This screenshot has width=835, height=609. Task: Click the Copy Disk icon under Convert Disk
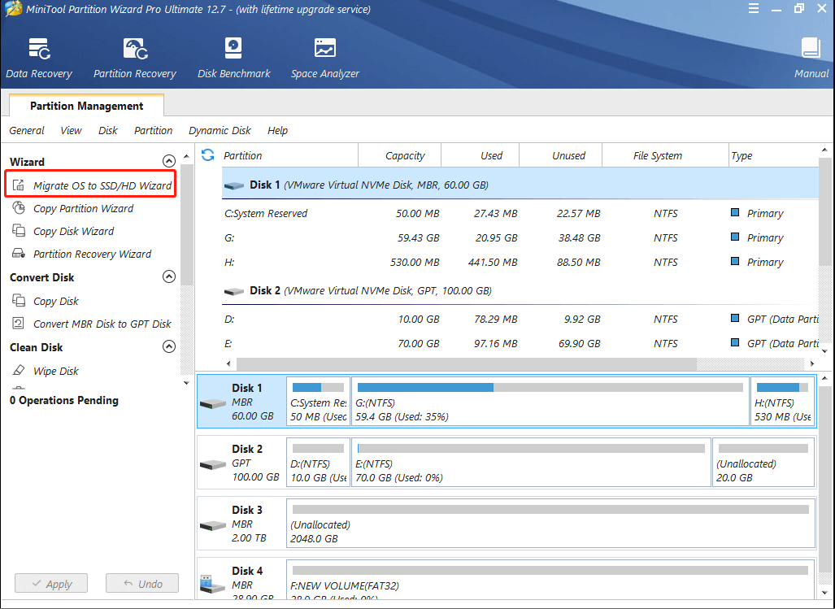(19, 300)
